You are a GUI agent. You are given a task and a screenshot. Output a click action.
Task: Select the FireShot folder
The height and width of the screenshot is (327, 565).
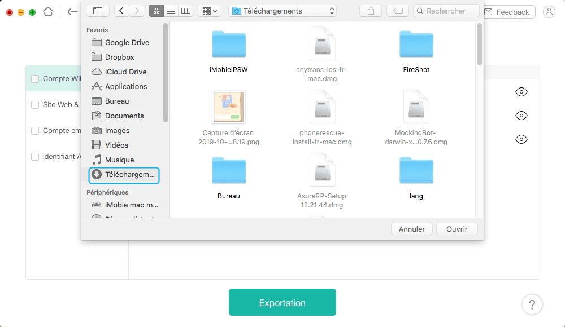416,52
